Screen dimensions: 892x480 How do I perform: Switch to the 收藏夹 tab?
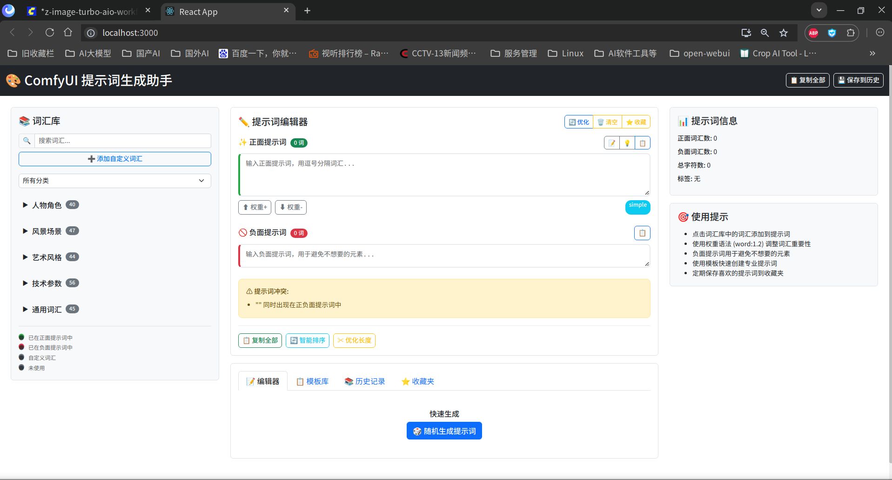click(x=418, y=381)
